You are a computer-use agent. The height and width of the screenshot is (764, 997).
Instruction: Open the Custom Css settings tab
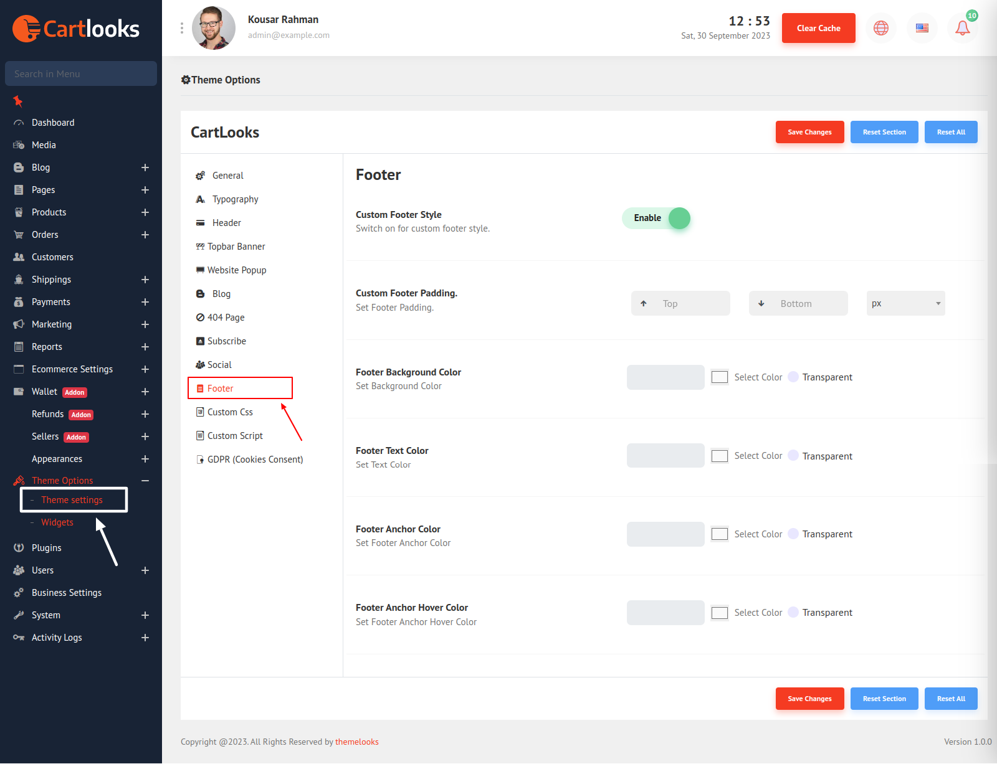click(230, 412)
